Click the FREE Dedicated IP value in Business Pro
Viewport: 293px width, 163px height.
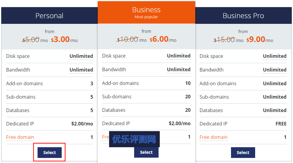click(281, 124)
